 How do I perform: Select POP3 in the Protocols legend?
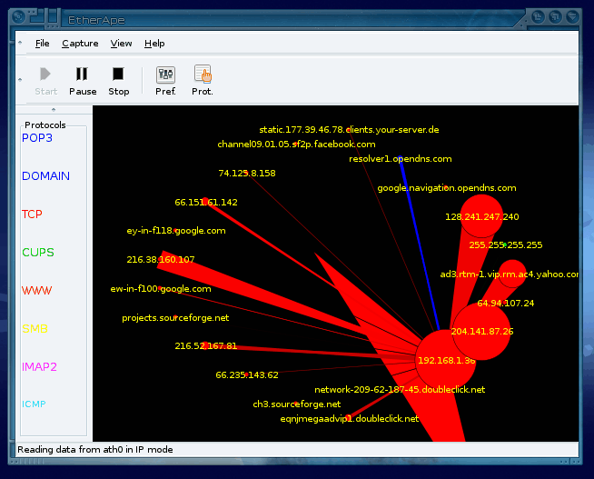(x=37, y=138)
